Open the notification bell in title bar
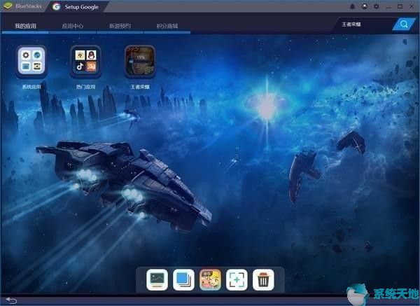420x306 pixels. click(353, 6)
